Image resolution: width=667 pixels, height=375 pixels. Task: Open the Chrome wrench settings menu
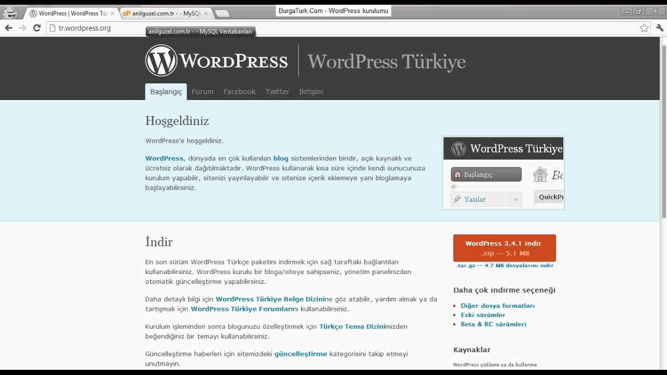[660, 28]
